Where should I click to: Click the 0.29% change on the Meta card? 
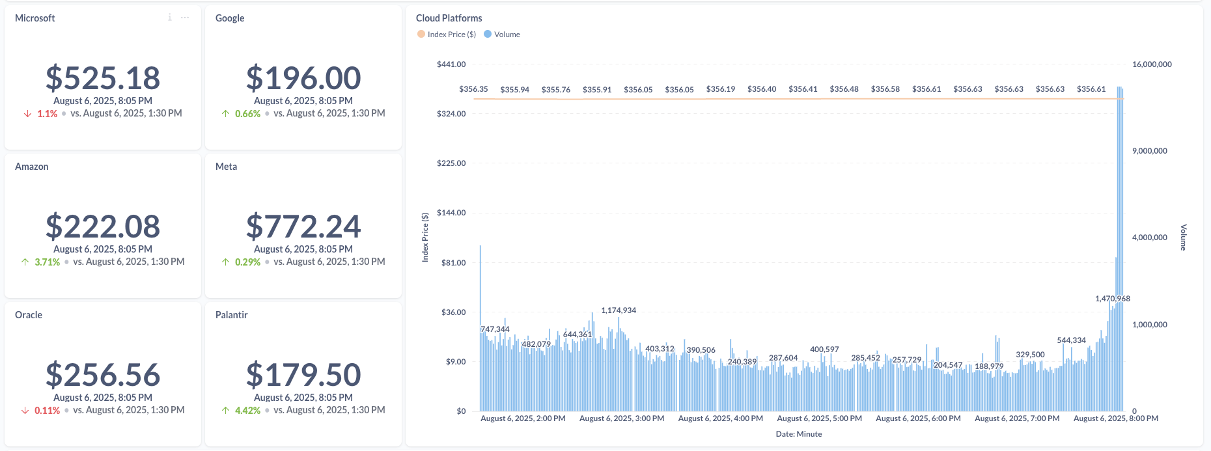pos(248,262)
